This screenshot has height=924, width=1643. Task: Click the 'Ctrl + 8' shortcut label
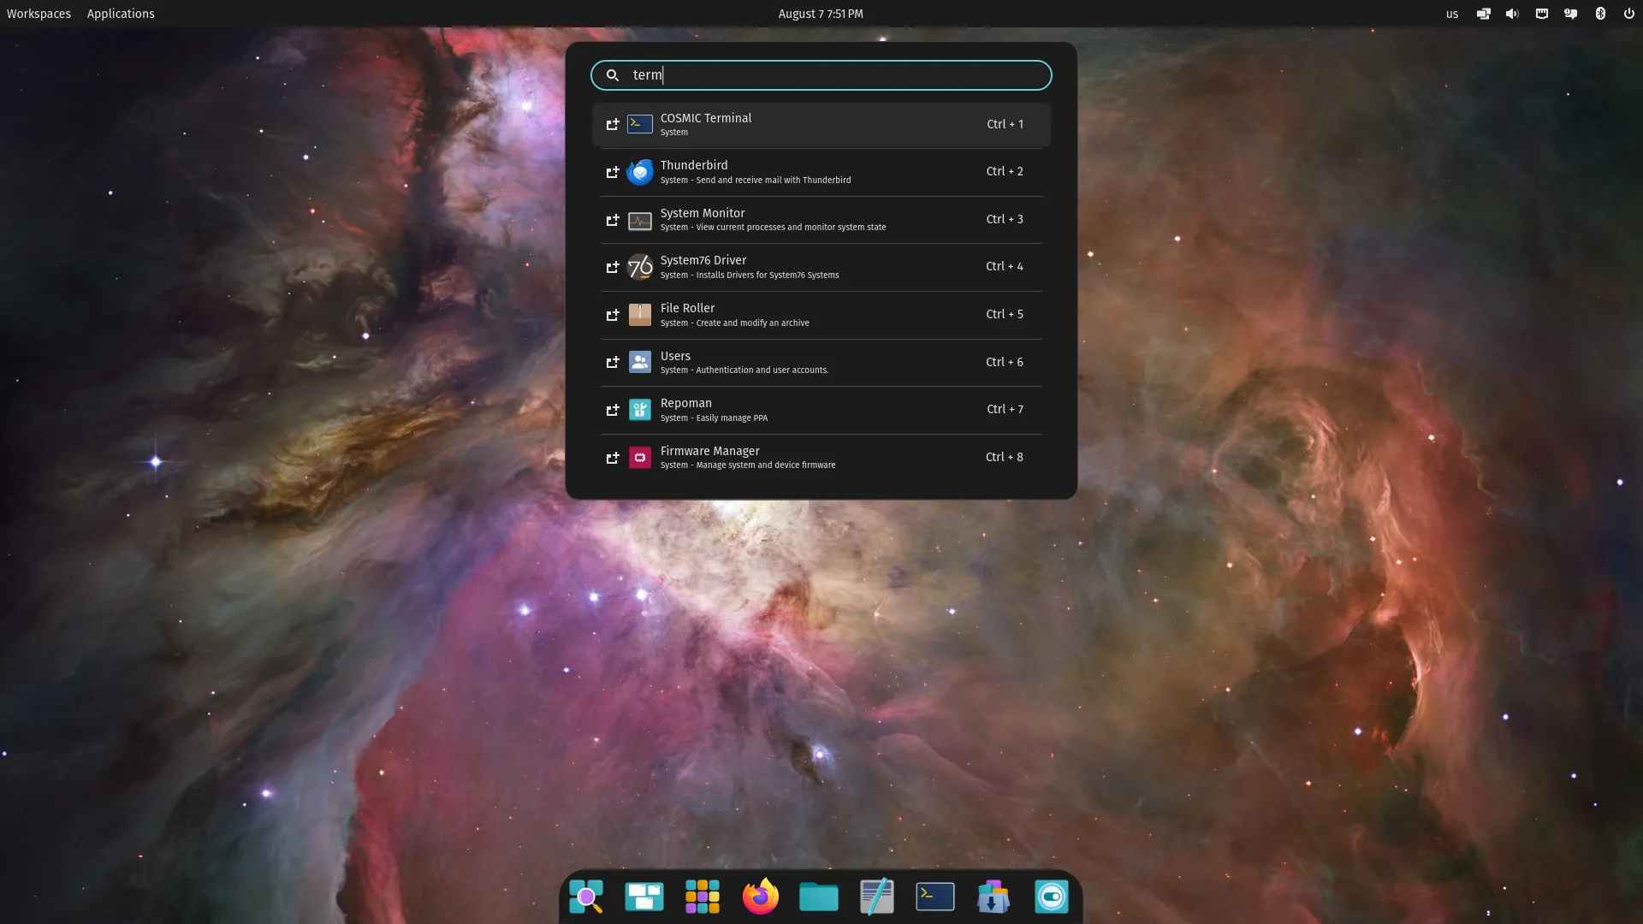click(1005, 457)
